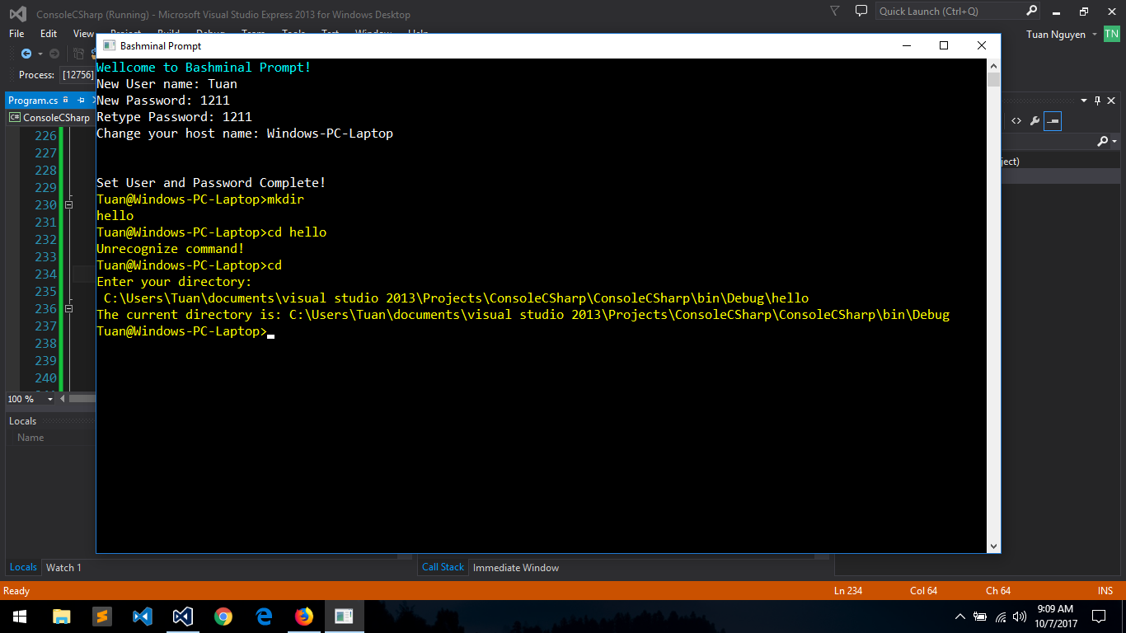This screenshot has height=633, width=1126.
Task: Click the notifications filter flag icon
Action: [835, 12]
